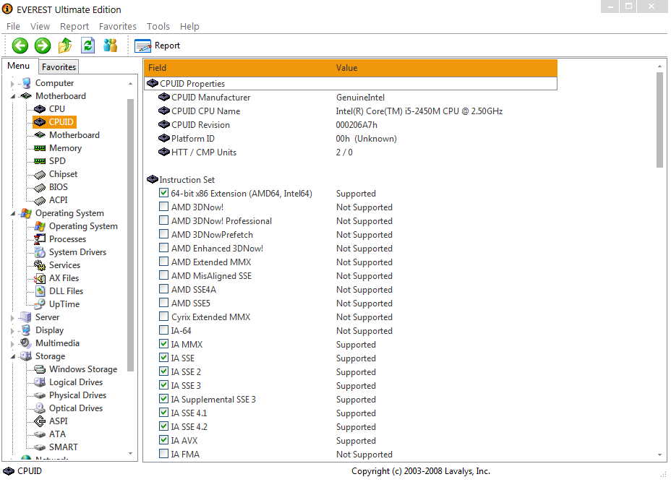
Task: Open the SMART drive icon
Action: click(40, 447)
